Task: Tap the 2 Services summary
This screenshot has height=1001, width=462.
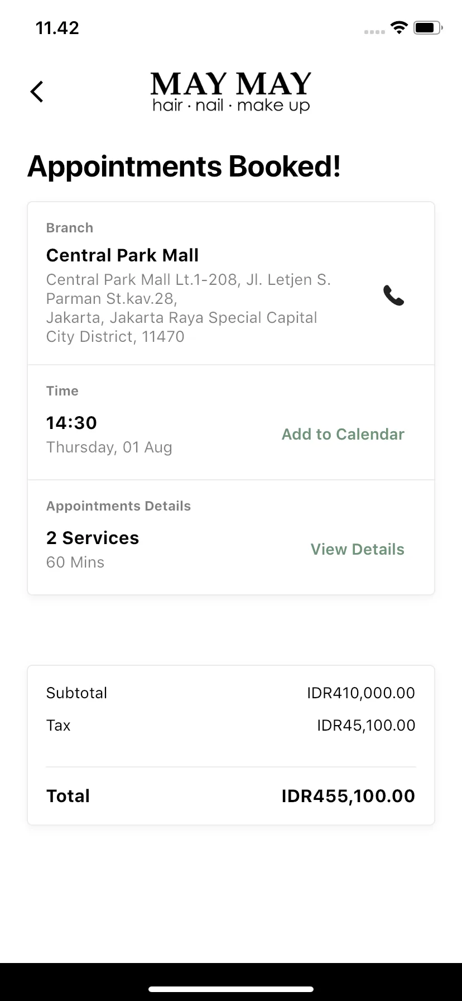Action: (93, 538)
